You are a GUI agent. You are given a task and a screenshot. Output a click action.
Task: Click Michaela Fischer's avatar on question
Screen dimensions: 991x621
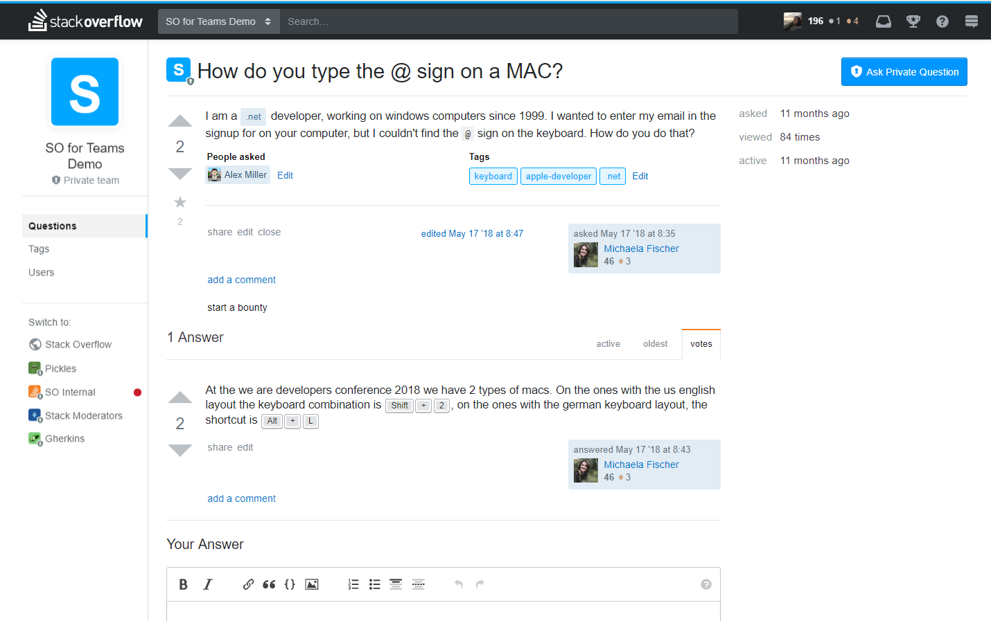[x=586, y=255]
